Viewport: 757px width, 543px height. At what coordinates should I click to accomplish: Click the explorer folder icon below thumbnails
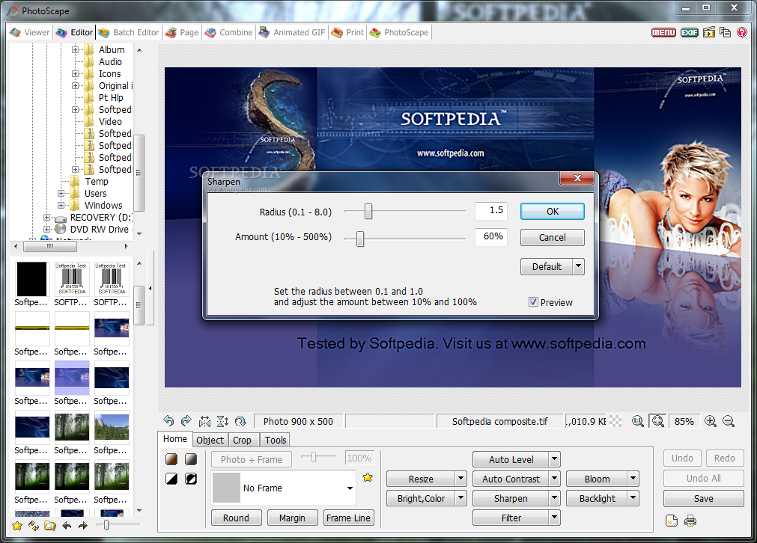[49, 526]
